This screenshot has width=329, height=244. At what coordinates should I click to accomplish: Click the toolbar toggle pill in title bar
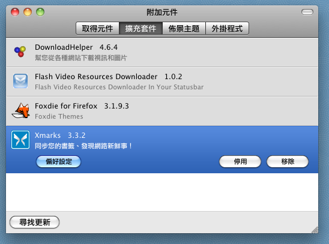click(307, 12)
